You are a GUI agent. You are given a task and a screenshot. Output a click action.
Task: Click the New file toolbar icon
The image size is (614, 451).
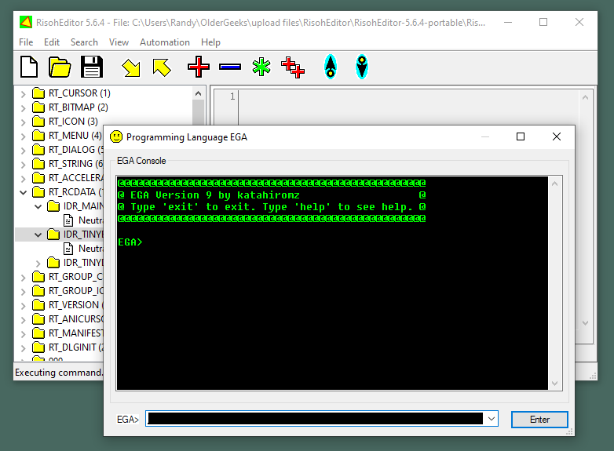[29, 67]
